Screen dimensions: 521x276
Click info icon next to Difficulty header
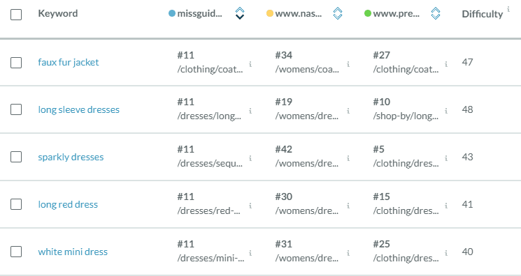click(x=508, y=9)
